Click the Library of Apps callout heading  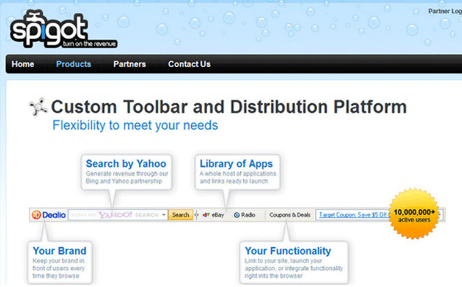tap(237, 164)
